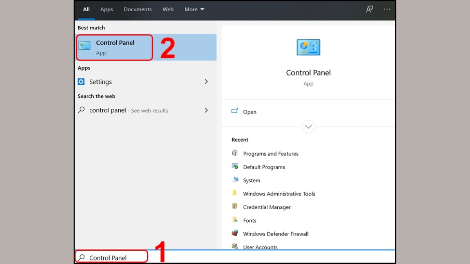Screen dimensions: 470x264
Task: Click the User Accounts icon
Action: click(235, 246)
